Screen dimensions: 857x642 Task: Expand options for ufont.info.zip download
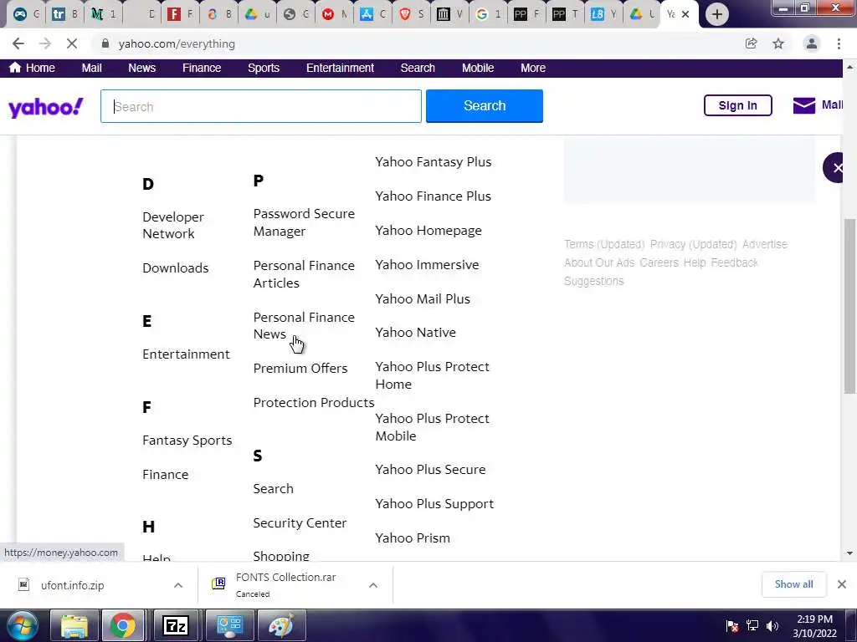pos(178,585)
